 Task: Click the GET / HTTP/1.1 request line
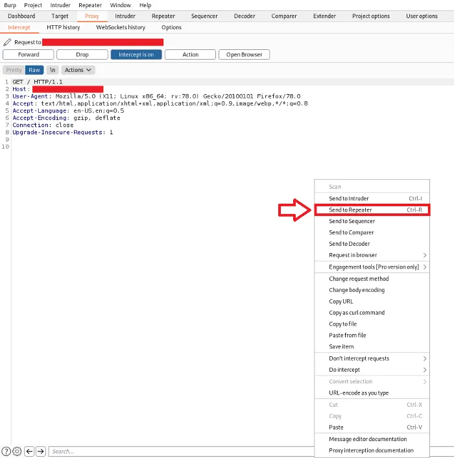[38, 82]
